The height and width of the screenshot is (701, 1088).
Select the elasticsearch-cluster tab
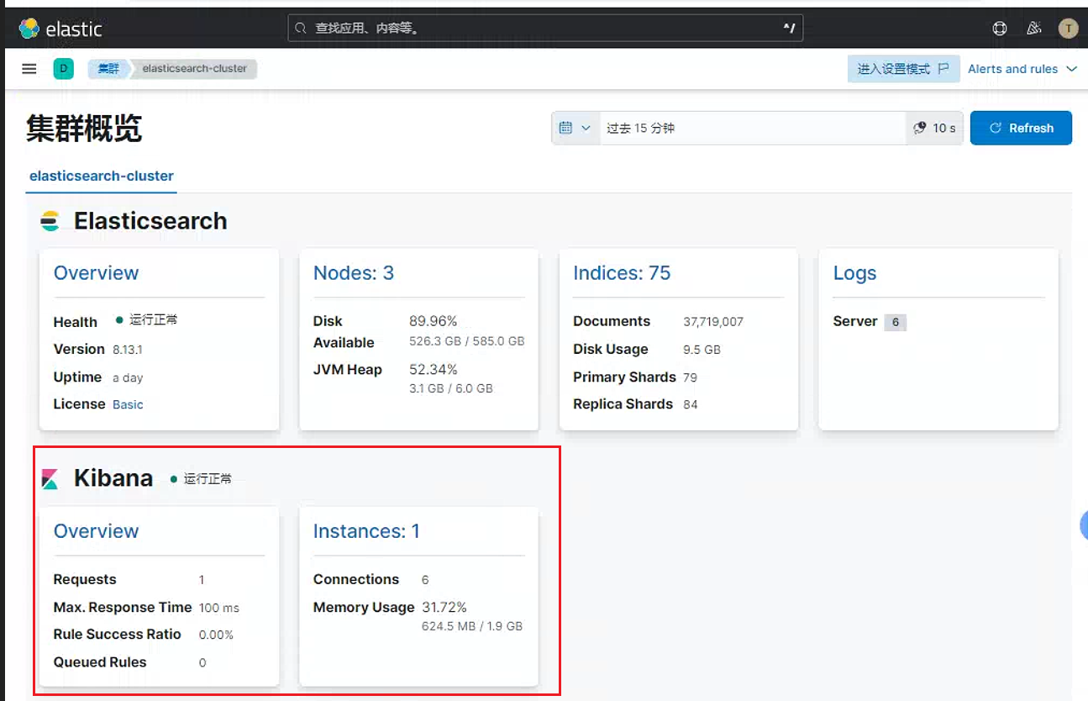[102, 177]
